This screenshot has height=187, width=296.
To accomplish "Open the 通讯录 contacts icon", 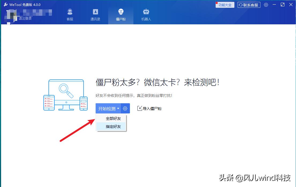I will point(95,12).
